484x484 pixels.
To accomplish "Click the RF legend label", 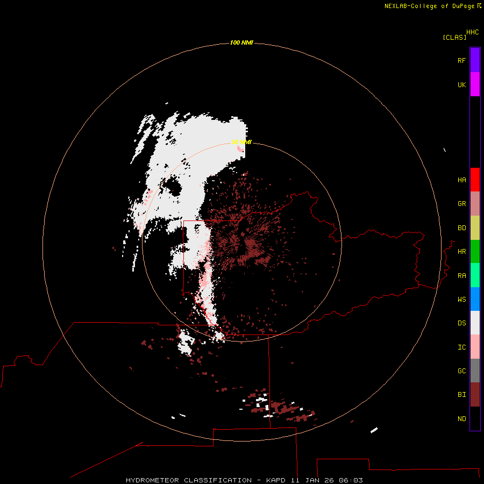I will [x=461, y=60].
